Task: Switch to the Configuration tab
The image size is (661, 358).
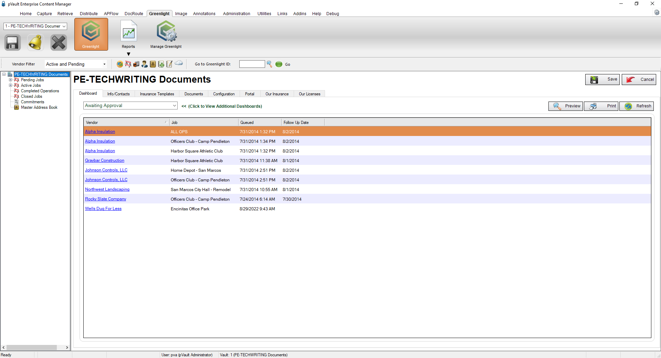Action: [x=224, y=94]
